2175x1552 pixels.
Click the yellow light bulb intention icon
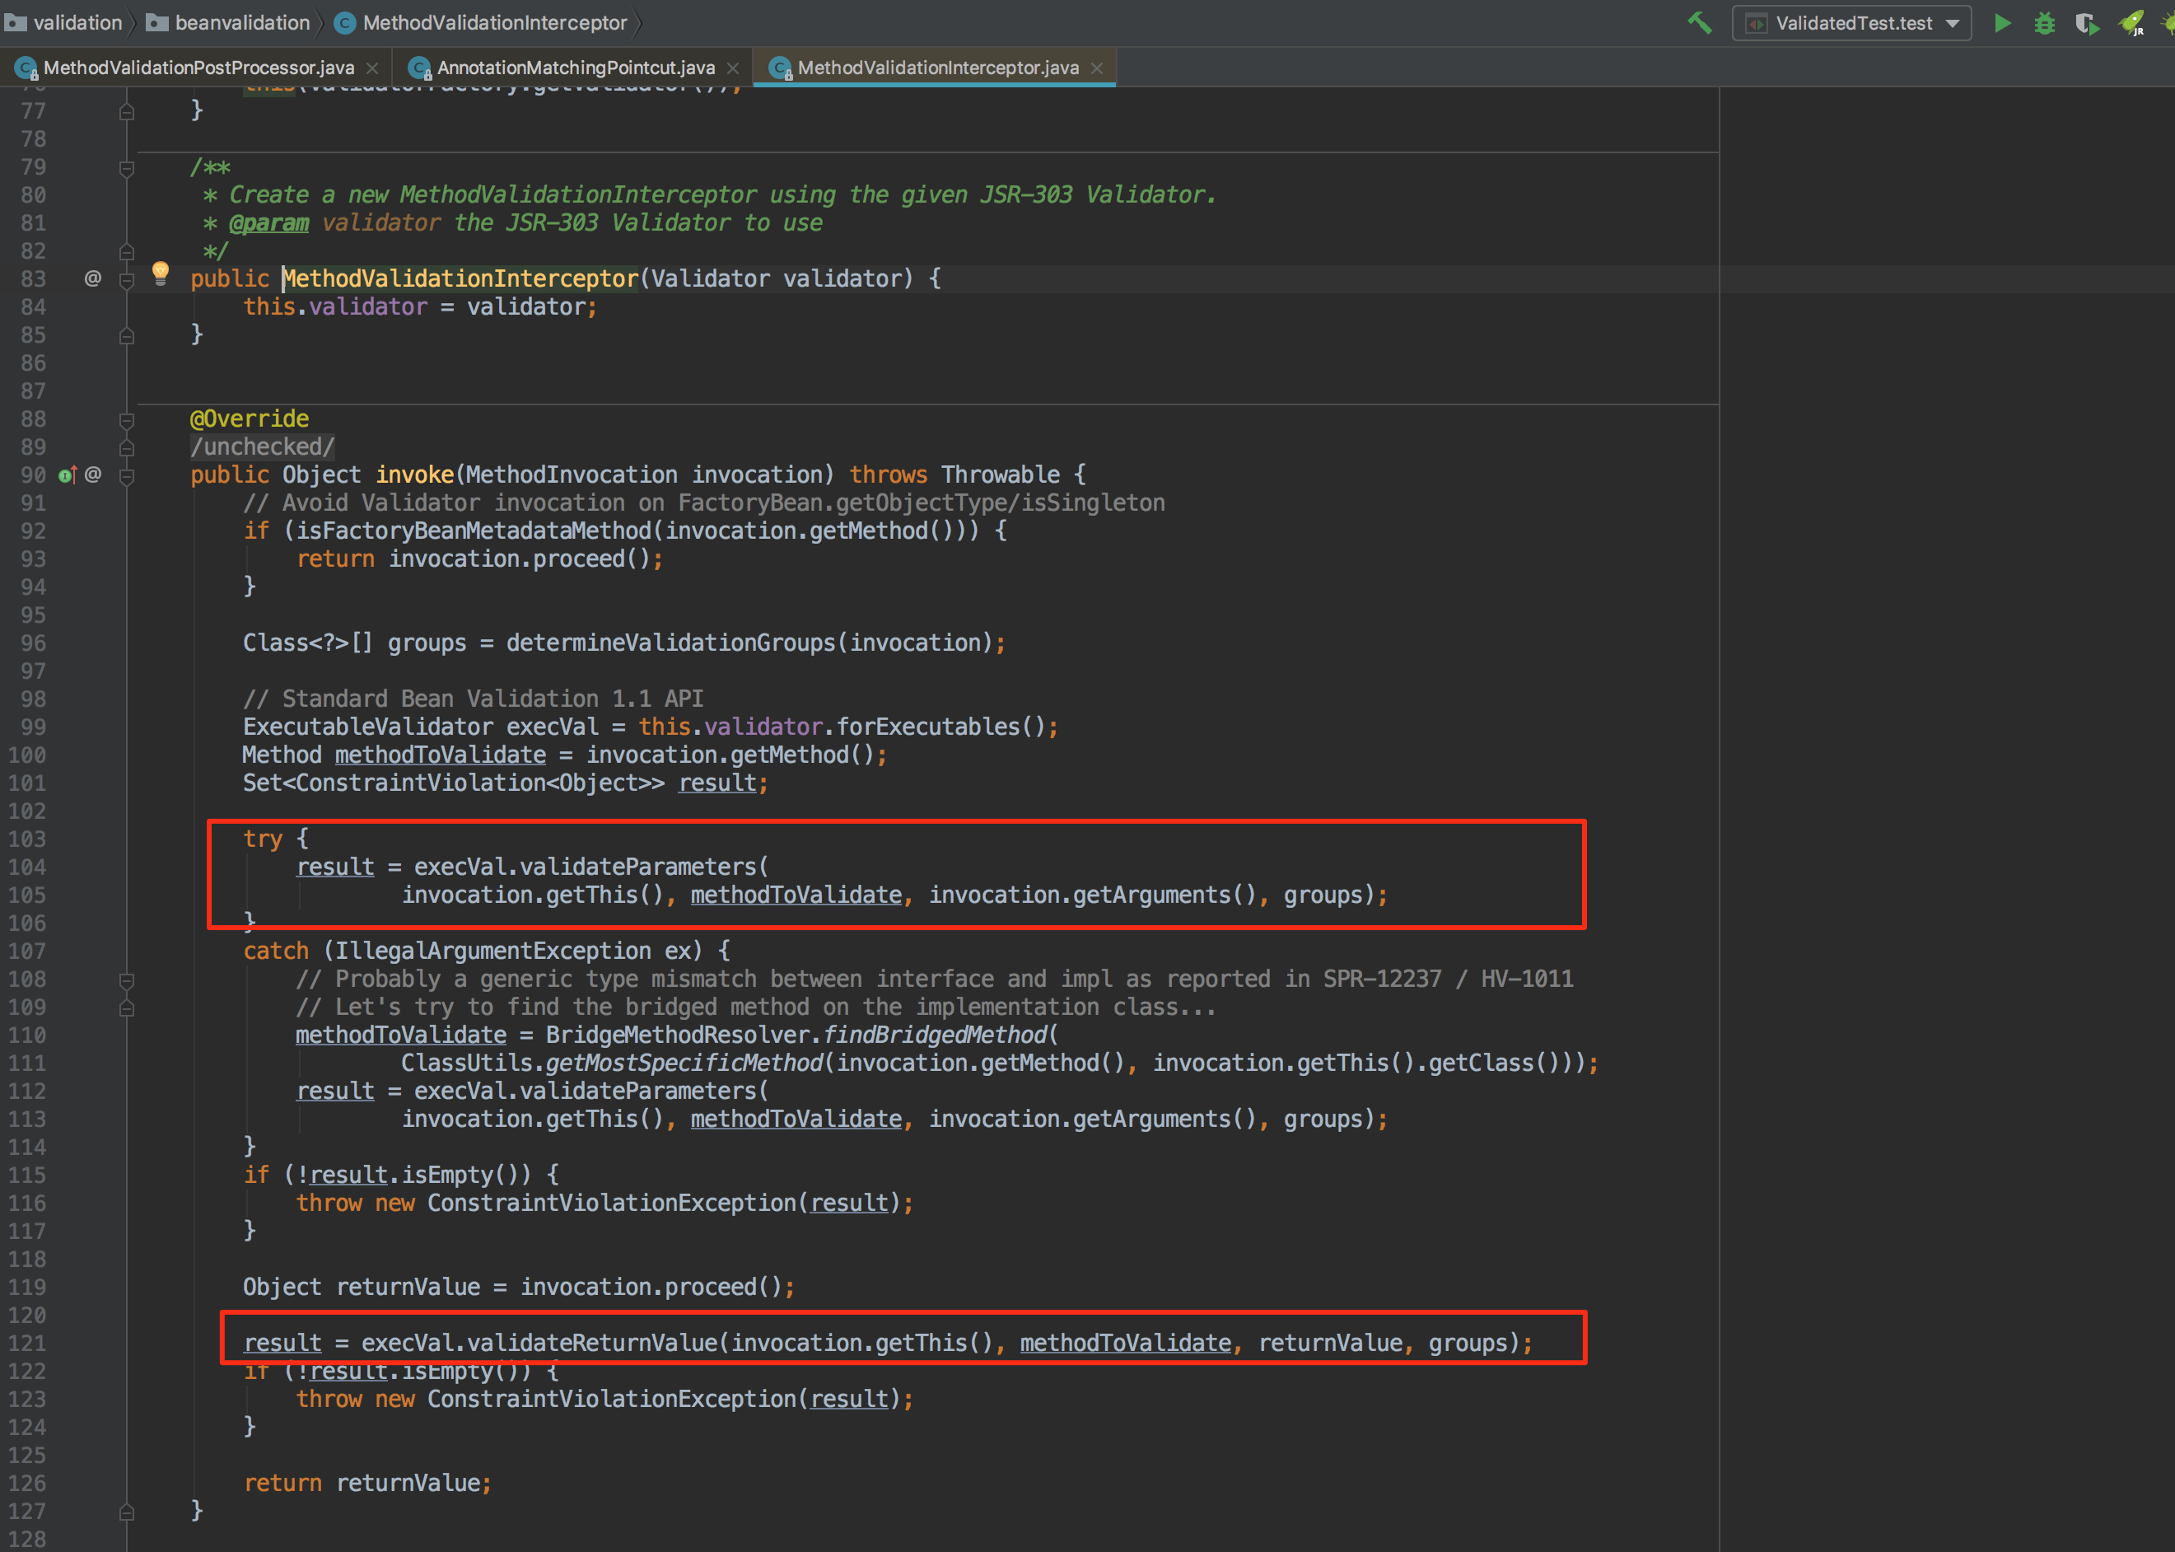pyautogui.click(x=161, y=273)
